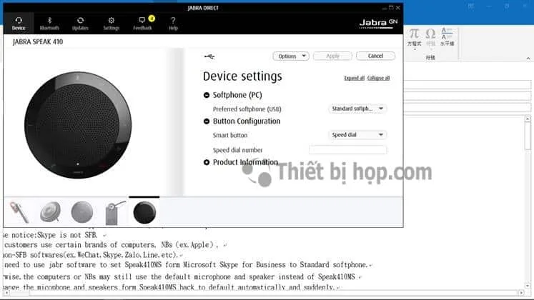
Task: Click the Device settings heading
Action: pos(242,76)
